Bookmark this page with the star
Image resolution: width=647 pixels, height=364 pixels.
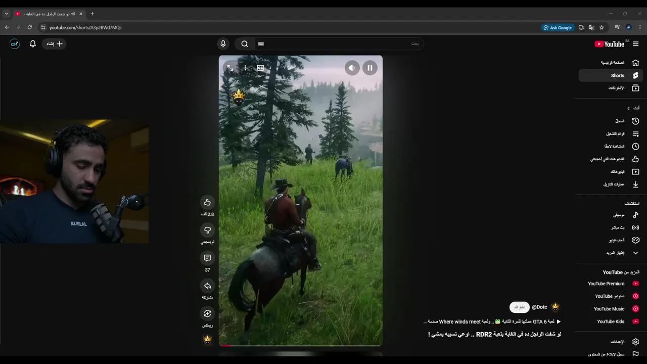tap(602, 27)
